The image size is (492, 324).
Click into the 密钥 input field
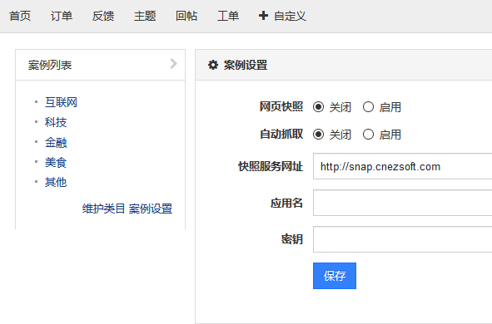[403, 239]
